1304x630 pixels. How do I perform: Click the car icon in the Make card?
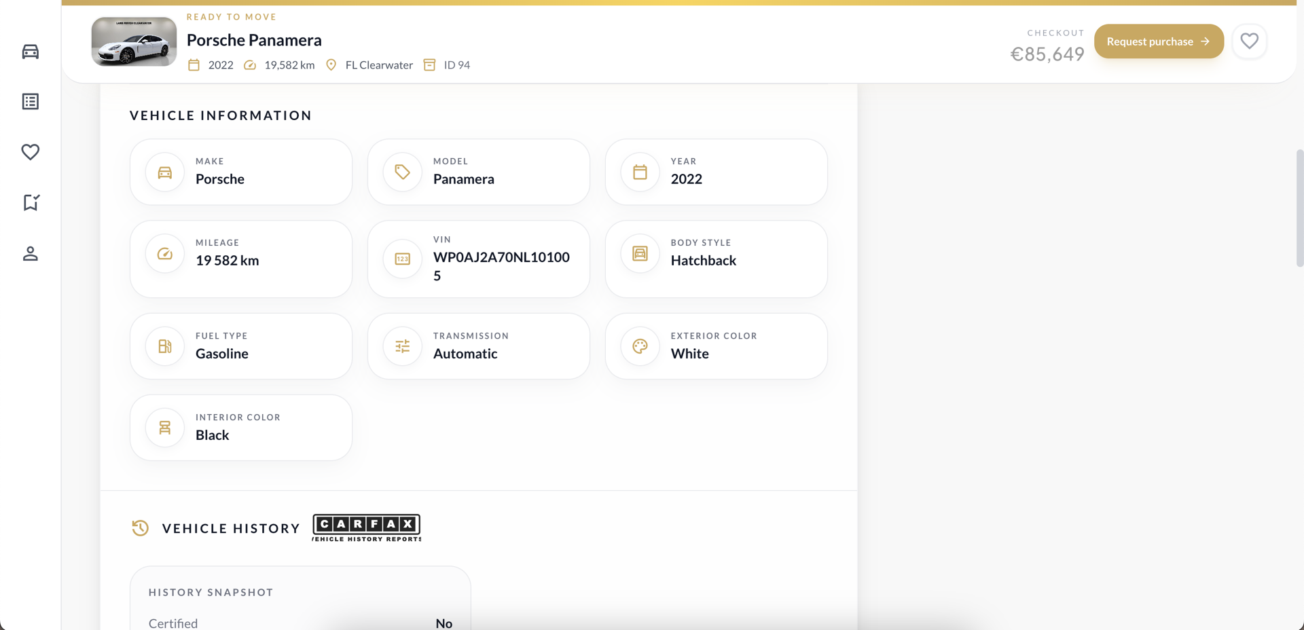[165, 172]
